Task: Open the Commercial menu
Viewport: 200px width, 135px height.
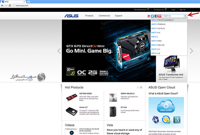Action: coord(104,16)
